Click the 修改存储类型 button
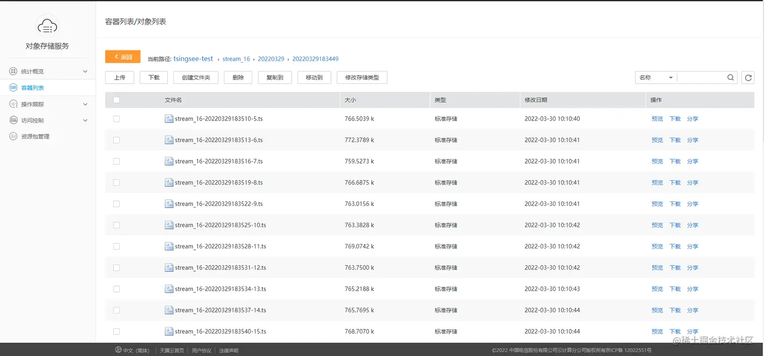Image resolution: width=764 pixels, height=356 pixels. coord(362,77)
